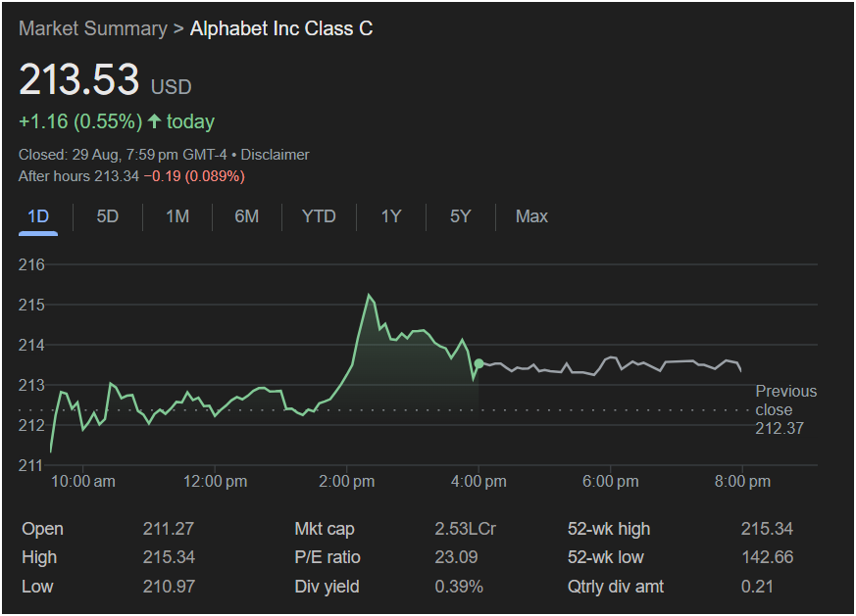Switch to the 1Y chart view

coord(391,216)
